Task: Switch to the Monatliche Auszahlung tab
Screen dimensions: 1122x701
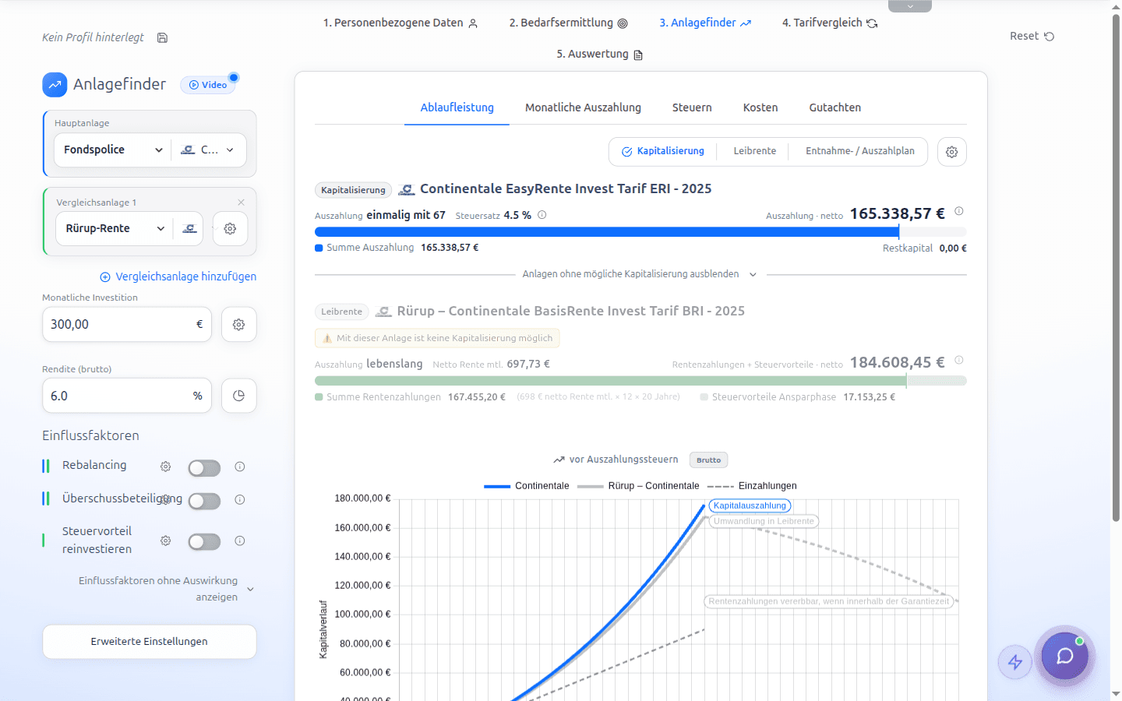Action: 583,107
